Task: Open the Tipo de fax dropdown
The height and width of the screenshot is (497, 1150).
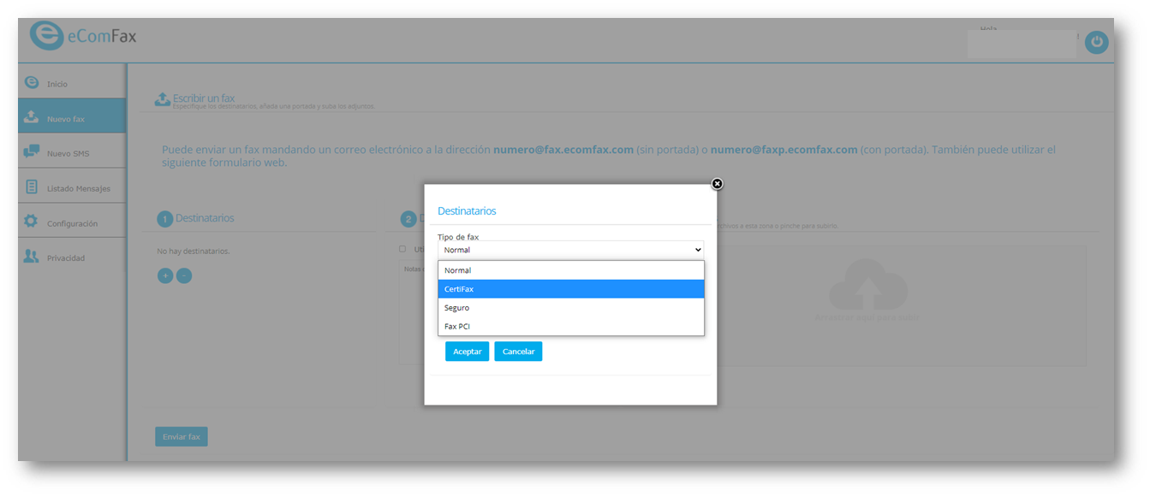Action: [571, 250]
